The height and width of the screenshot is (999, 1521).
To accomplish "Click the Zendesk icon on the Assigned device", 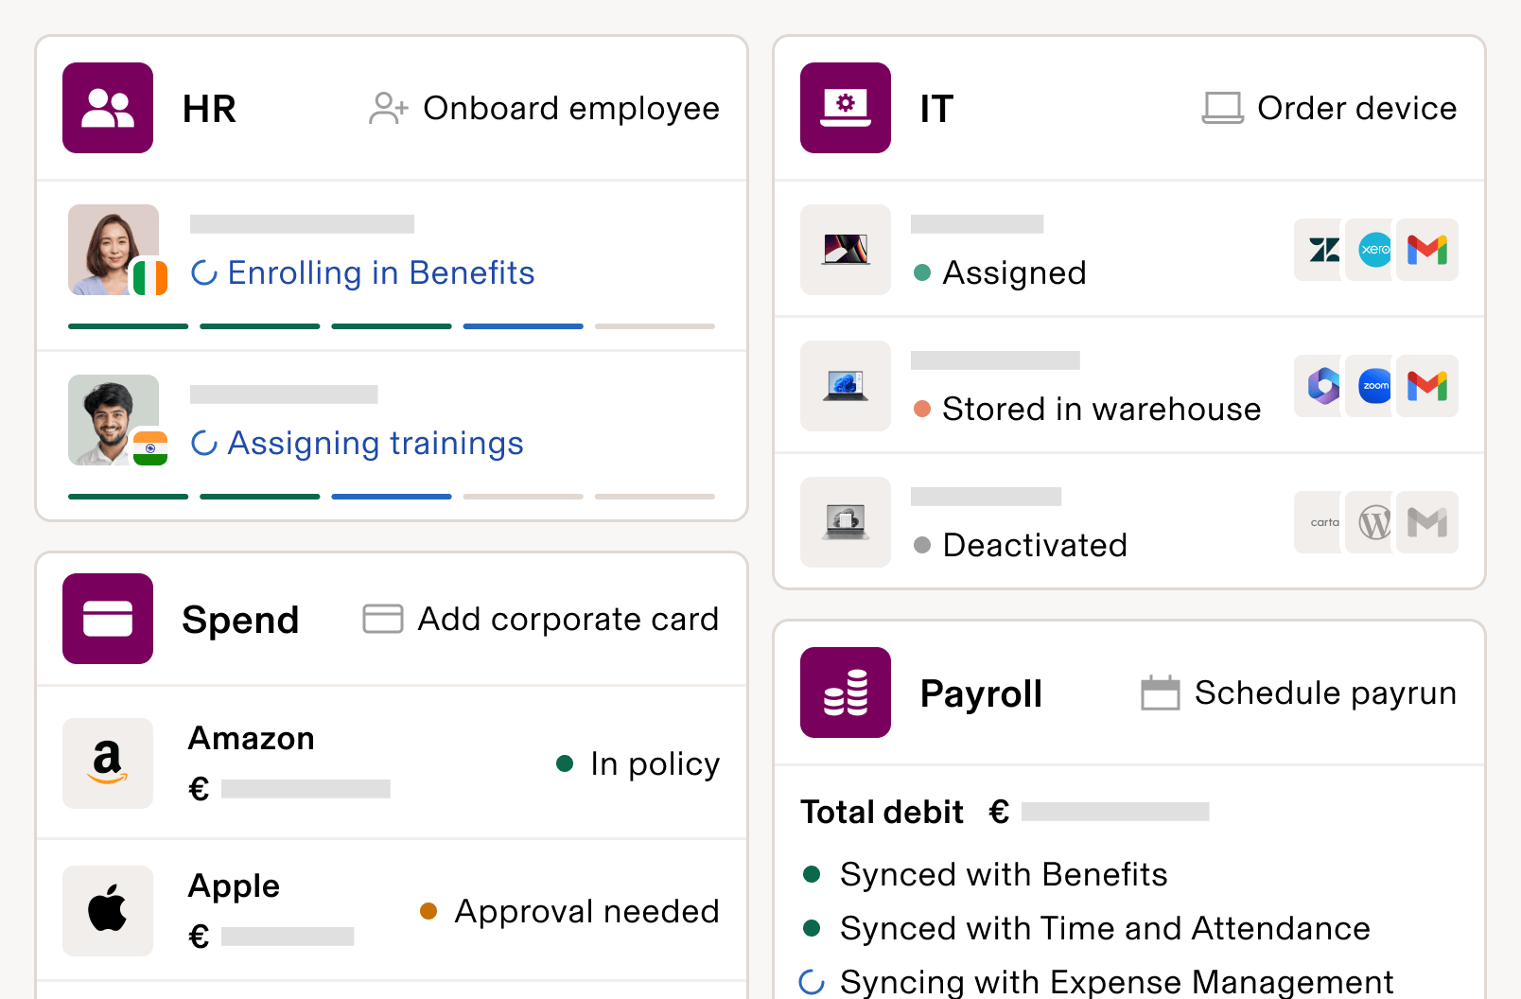I will click(1319, 250).
